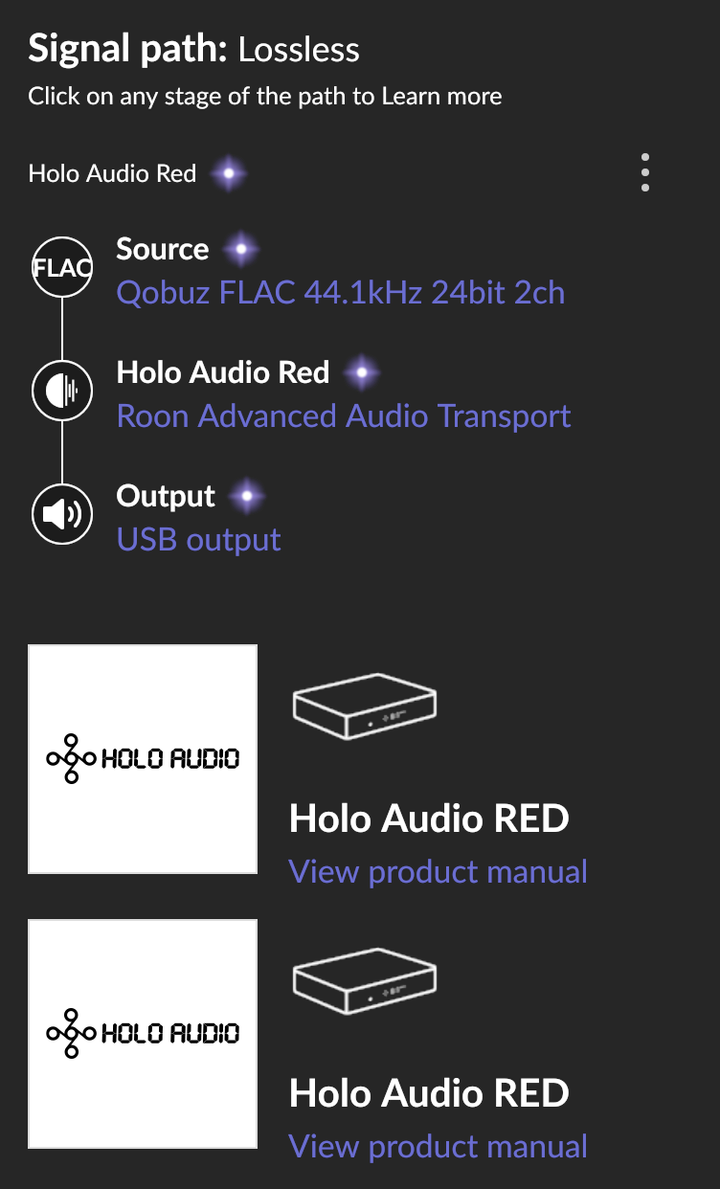Viewport: 720px width, 1189px height.
Task: Click the star beside Holo Audio Red stage
Action: [361, 372]
